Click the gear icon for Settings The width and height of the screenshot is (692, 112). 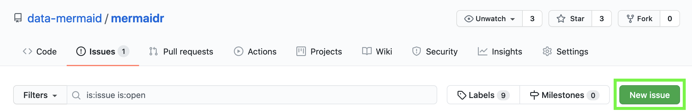click(x=547, y=52)
